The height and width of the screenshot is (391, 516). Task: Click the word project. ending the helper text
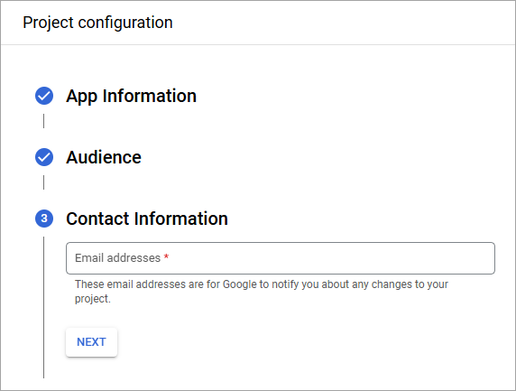pos(93,299)
